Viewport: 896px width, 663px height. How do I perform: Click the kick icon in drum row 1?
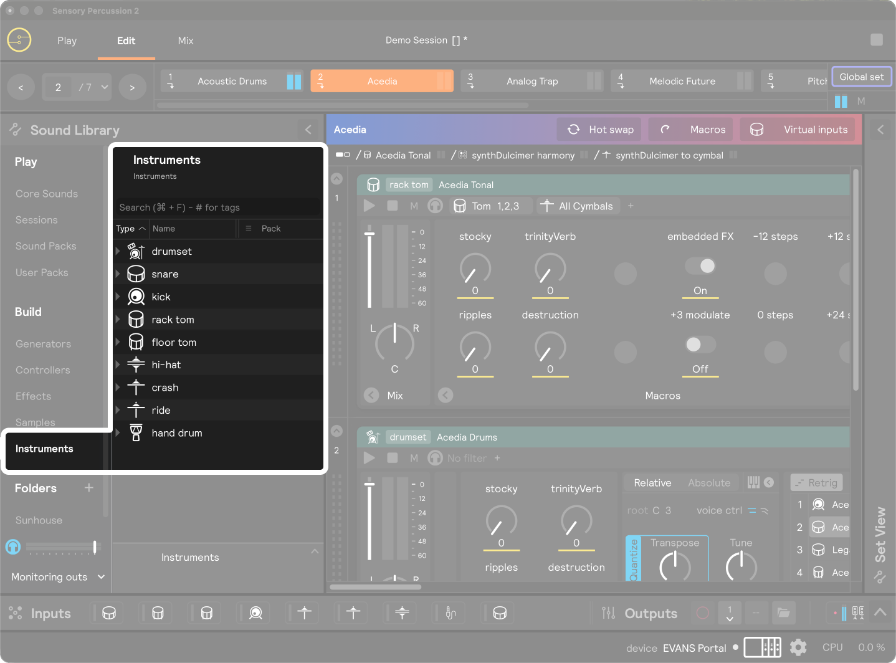(x=819, y=505)
